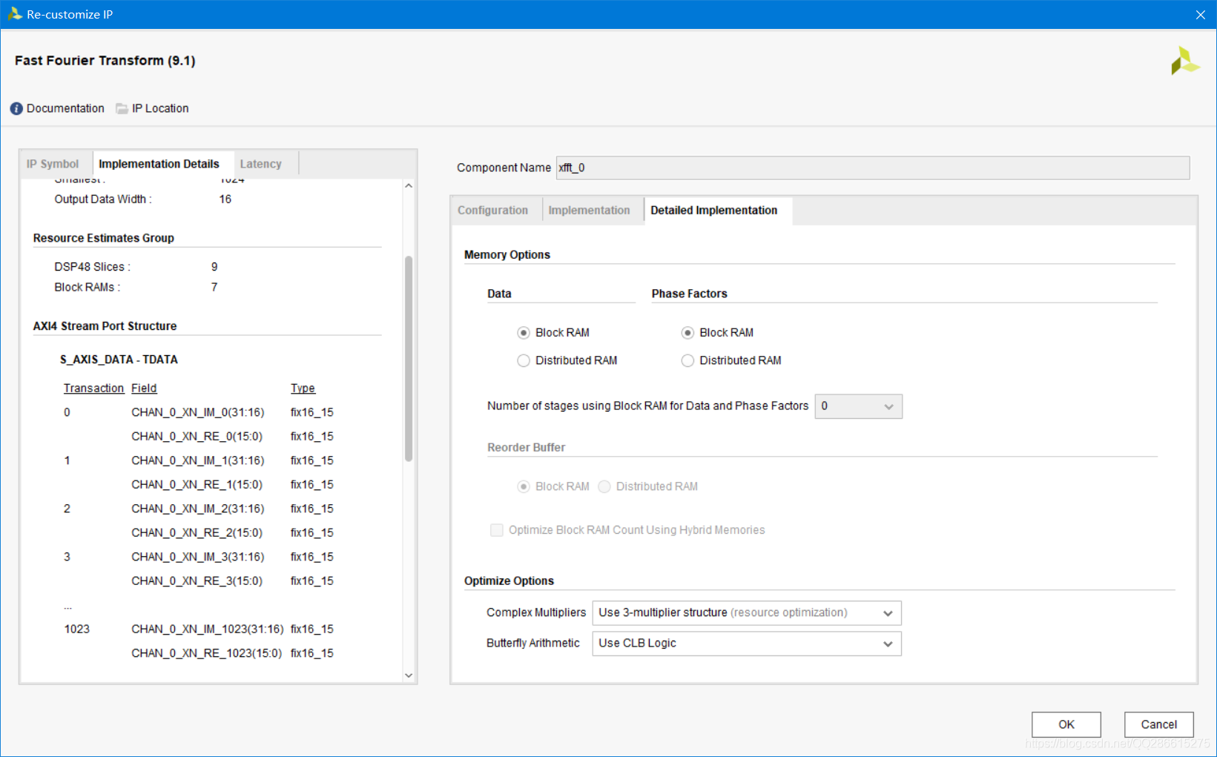Click the IP Location folder icon
The height and width of the screenshot is (757, 1217).
click(x=122, y=108)
